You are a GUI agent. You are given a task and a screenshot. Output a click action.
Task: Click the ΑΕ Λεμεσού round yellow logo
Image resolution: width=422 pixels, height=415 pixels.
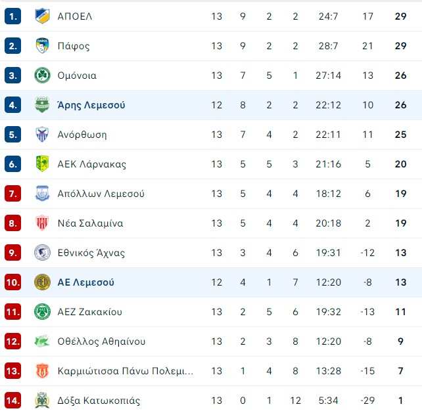click(x=42, y=282)
